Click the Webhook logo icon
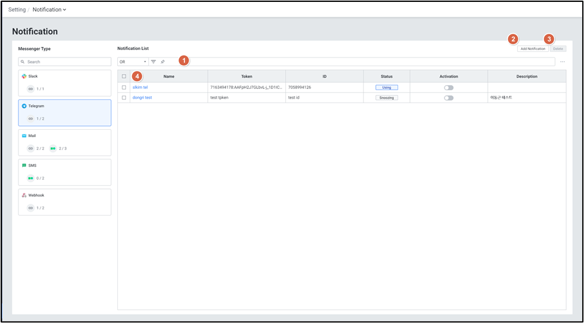The width and height of the screenshot is (584, 323). coord(24,195)
